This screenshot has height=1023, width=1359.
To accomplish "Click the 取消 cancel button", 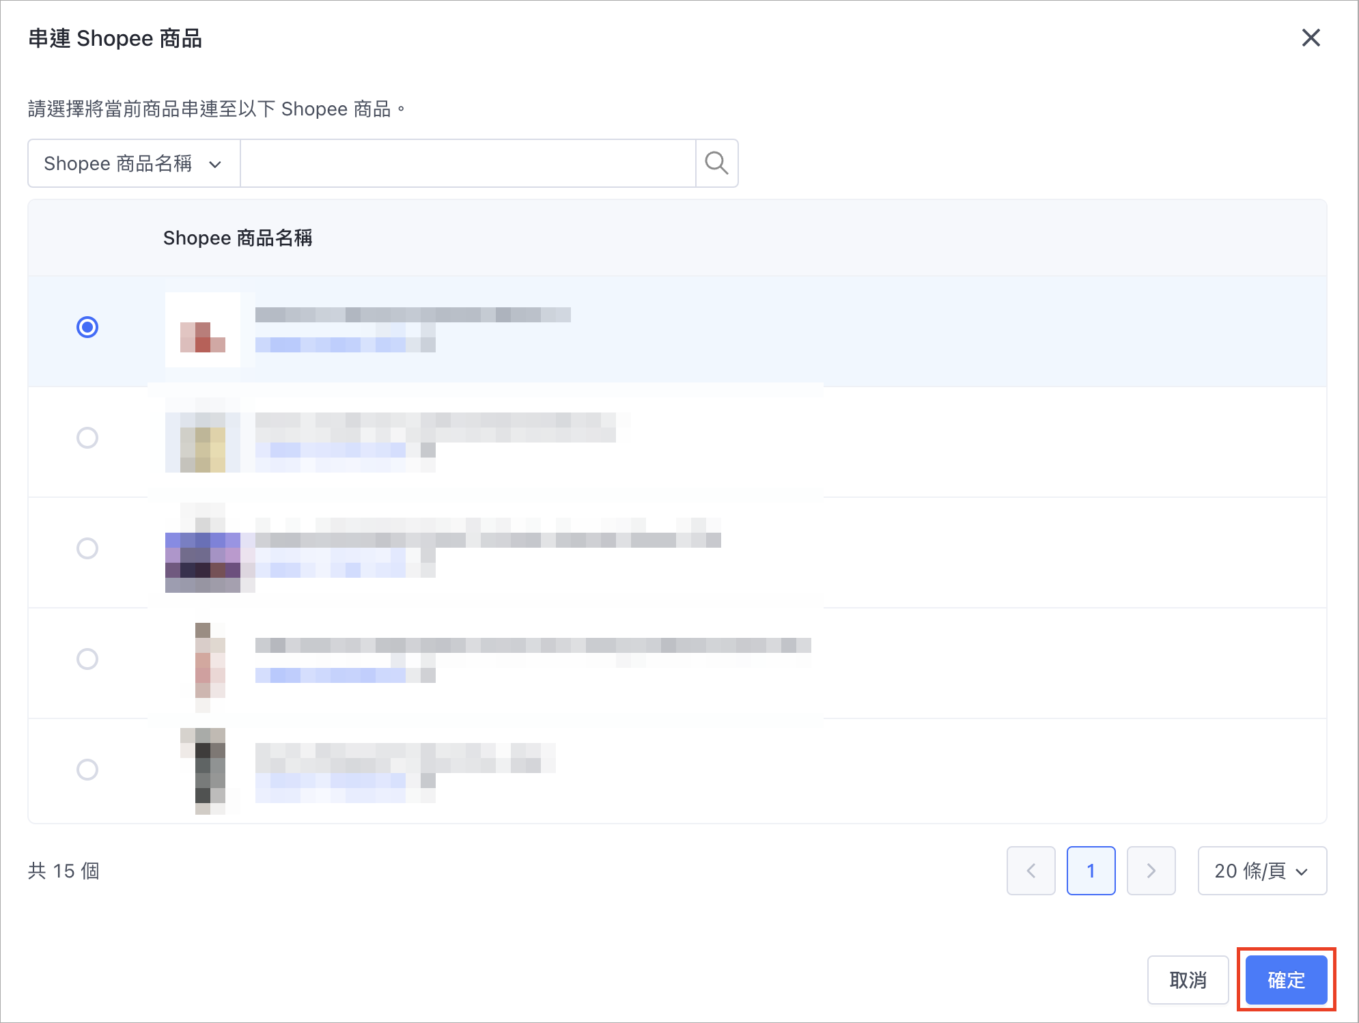I will (1188, 980).
